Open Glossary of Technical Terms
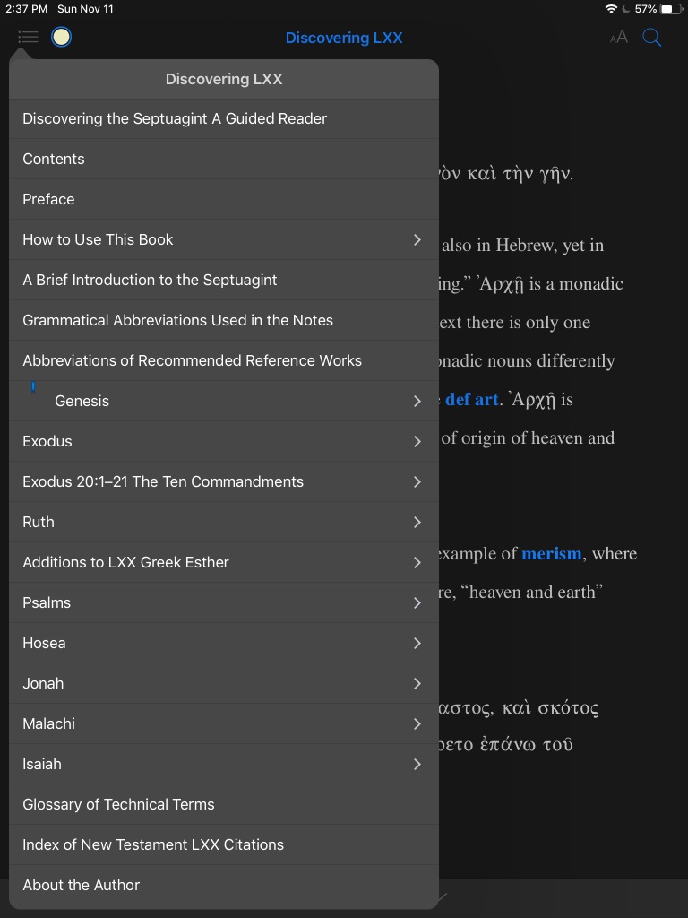 point(118,804)
